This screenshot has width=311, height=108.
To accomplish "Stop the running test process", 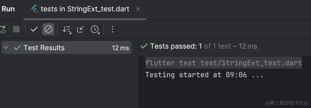I will pyautogui.click(x=16, y=29).
